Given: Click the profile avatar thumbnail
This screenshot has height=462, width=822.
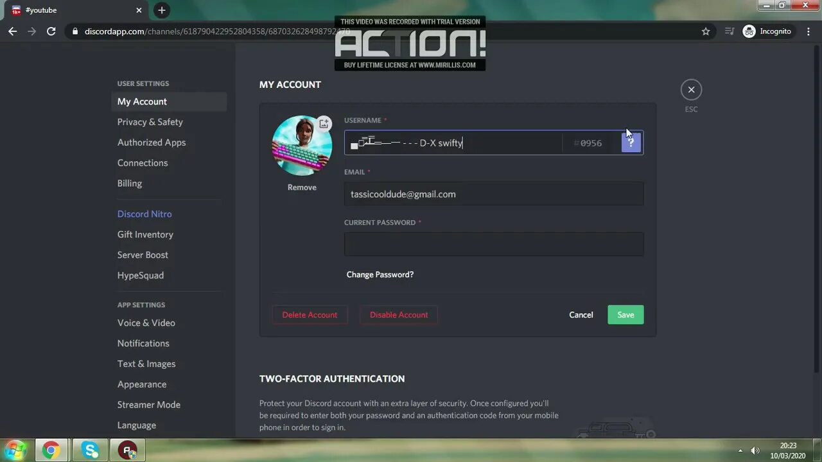Looking at the screenshot, I should (x=302, y=146).
